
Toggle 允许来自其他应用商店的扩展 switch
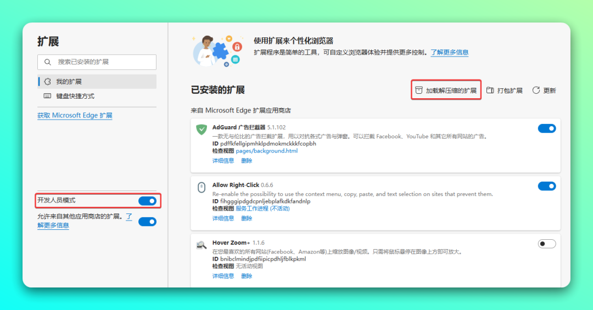(x=148, y=222)
